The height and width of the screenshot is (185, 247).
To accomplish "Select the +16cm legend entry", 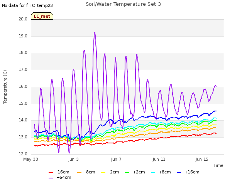I will point(188,172).
